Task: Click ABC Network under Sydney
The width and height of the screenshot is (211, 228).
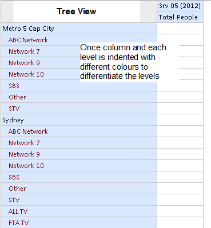Action: pyautogui.click(x=28, y=131)
